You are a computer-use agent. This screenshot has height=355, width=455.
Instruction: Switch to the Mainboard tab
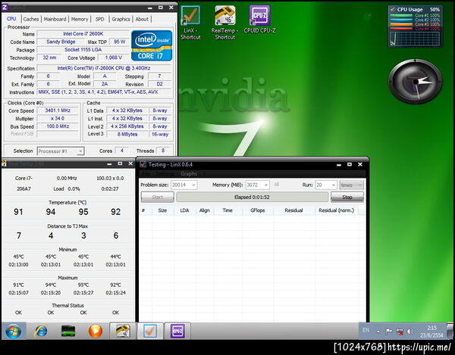tap(55, 19)
